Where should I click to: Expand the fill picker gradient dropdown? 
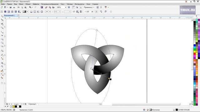[27, 12]
